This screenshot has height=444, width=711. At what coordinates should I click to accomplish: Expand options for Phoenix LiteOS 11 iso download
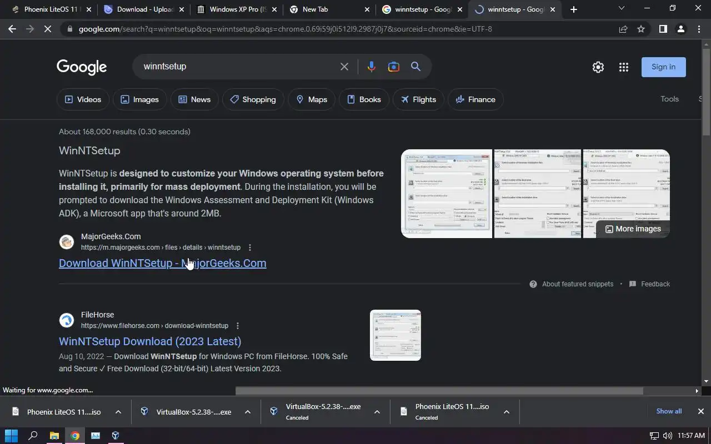click(118, 412)
